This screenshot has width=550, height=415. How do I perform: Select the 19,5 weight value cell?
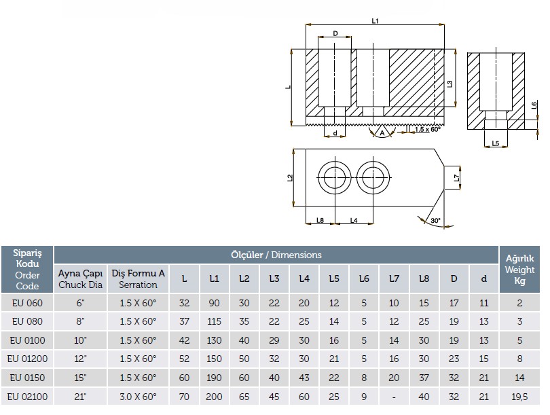click(520, 396)
